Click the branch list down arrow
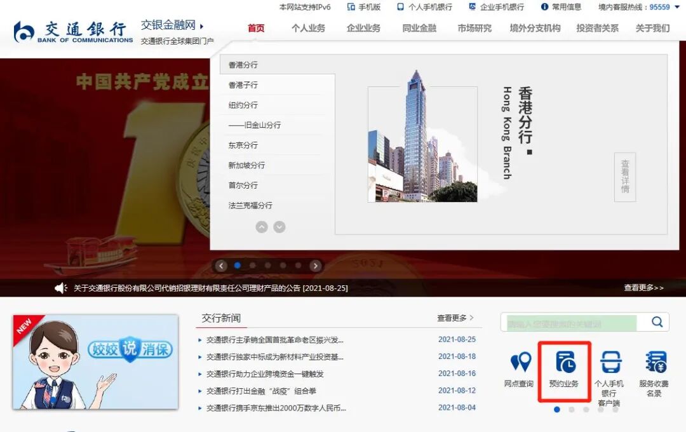The image size is (686, 432). pyautogui.click(x=279, y=227)
